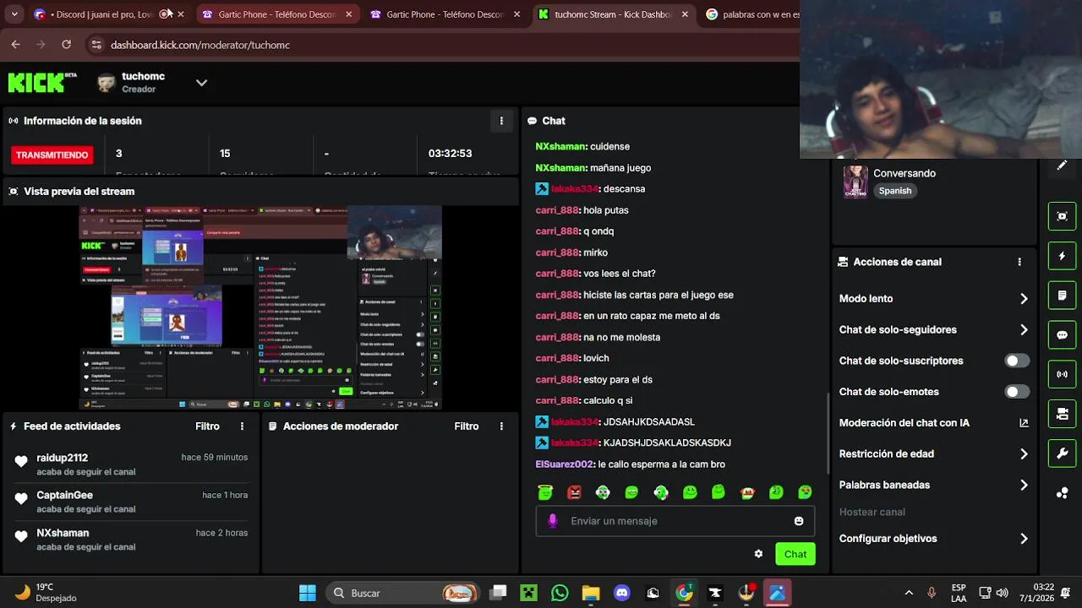The height and width of the screenshot is (608, 1082).
Task: Open WhatsApp from the taskbar
Action: click(x=560, y=593)
